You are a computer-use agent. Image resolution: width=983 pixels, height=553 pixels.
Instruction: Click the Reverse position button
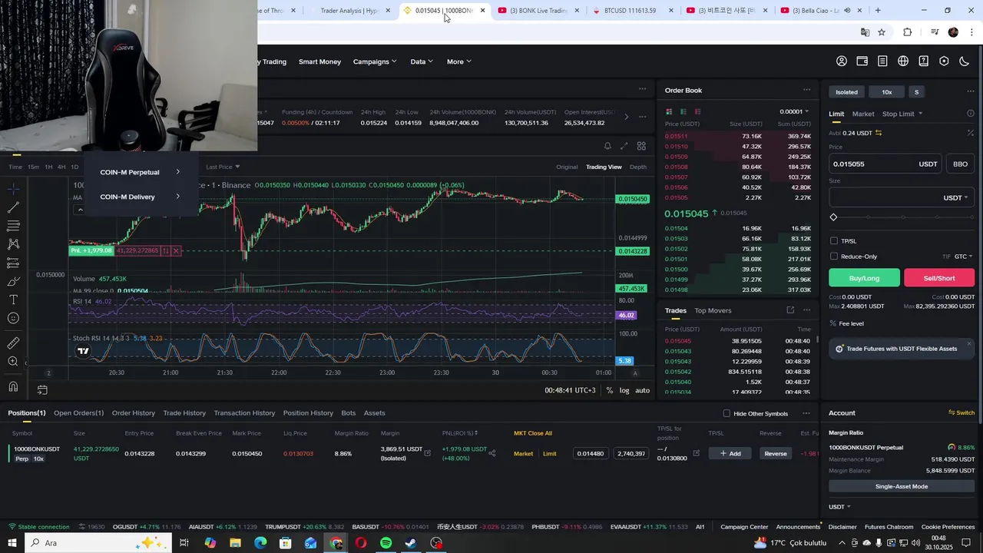tap(776, 453)
